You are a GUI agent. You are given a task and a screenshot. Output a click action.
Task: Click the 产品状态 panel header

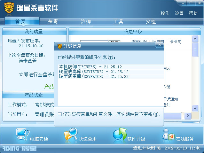coord(28,95)
